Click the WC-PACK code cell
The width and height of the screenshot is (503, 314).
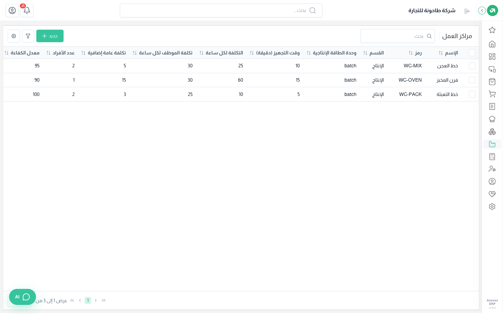pos(410,95)
